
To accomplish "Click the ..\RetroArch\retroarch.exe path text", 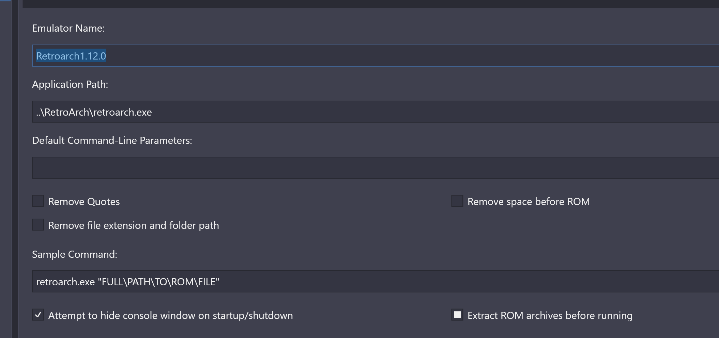I will [x=94, y=112].
